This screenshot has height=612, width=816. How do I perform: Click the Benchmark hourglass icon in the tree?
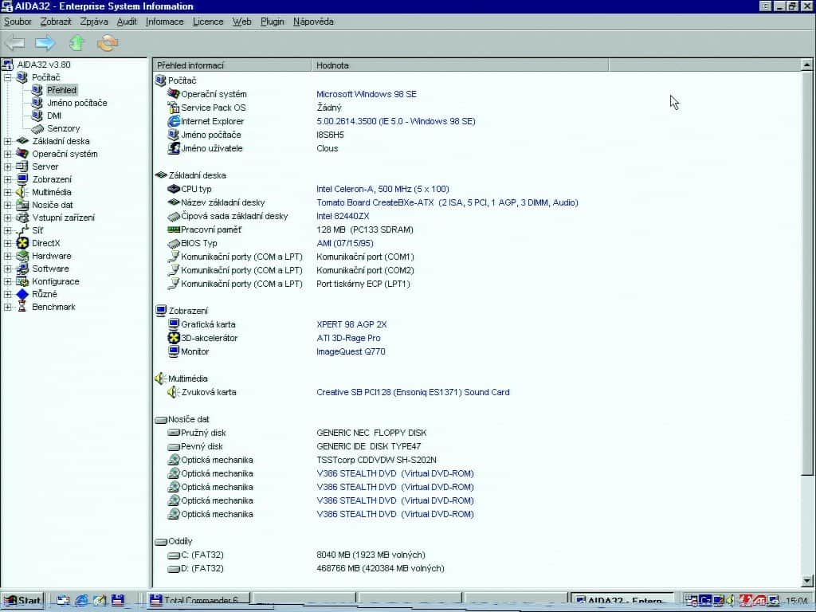point(22,307)
